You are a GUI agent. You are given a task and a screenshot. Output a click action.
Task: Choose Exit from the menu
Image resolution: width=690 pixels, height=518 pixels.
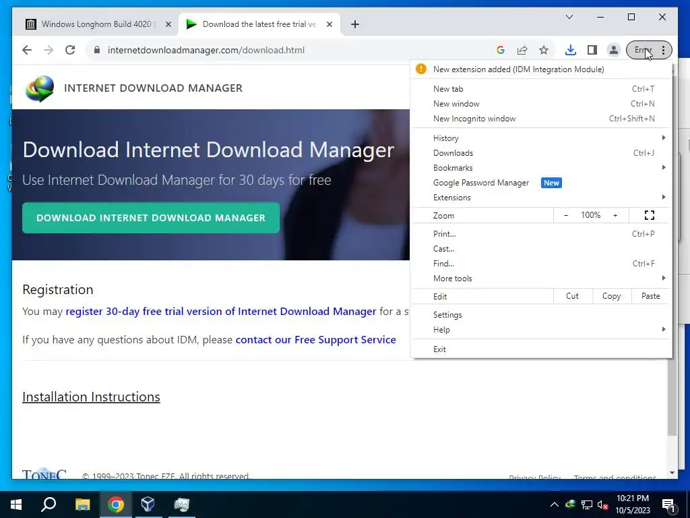point(541,350)
